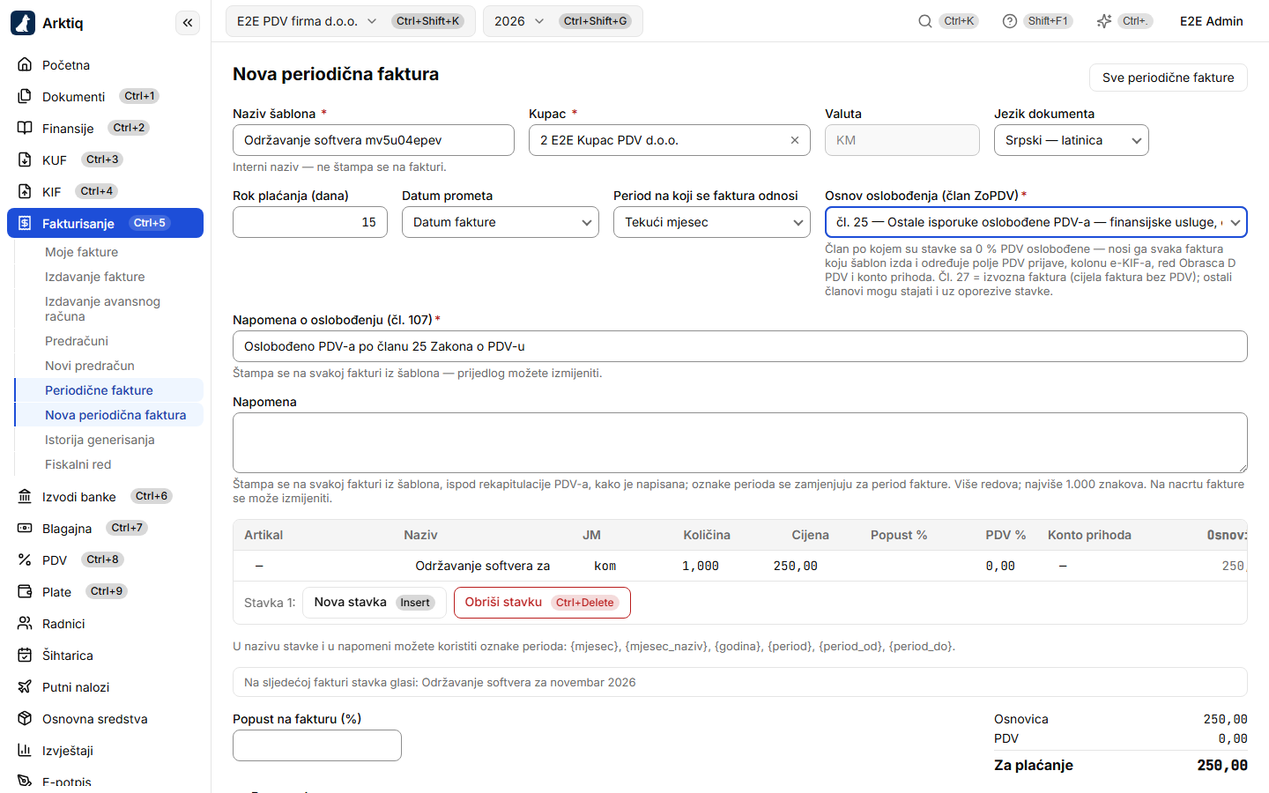This screenshot has width=1269, height=793.
Task: Go to Izdavanje fakture submenu
Action: 95,277
